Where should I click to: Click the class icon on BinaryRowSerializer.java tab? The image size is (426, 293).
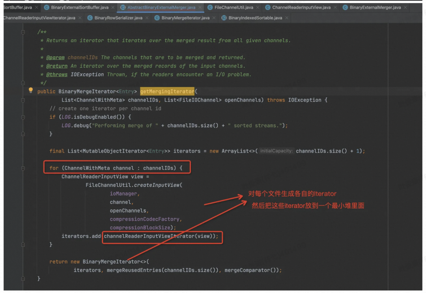click(x=90, y=18)
